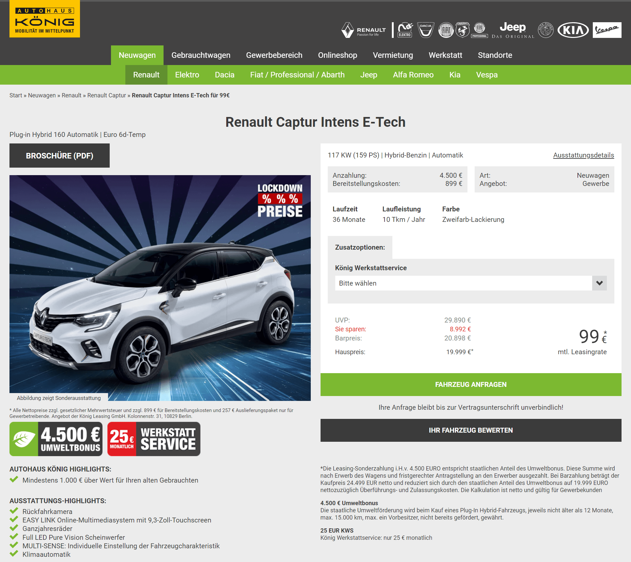Open the Ausstattungsdetails link
Viewport: 631px width, 562px height.
click(x=583, y=155)
